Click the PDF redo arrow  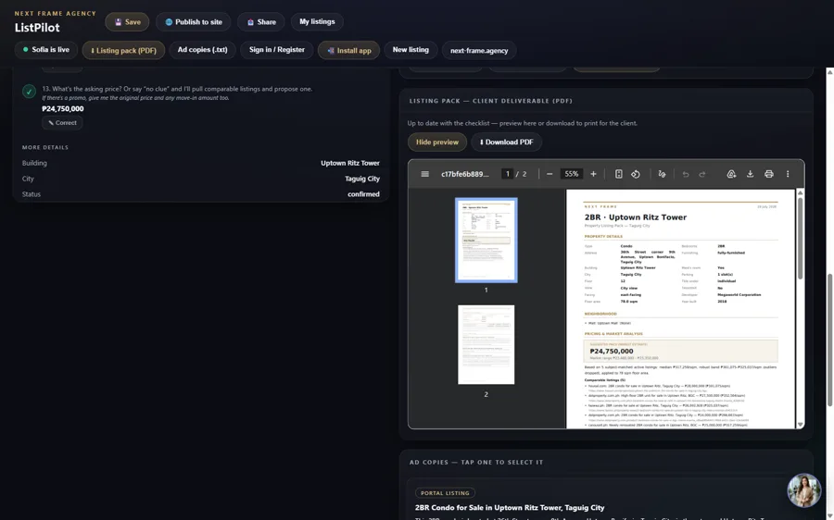pyautogui.click(x=702, y=174)
